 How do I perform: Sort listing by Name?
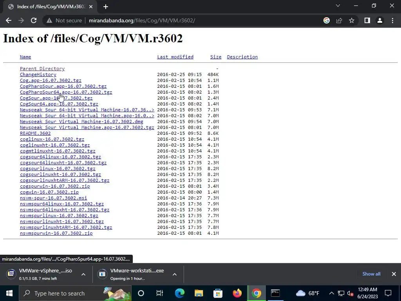point(25,57)
